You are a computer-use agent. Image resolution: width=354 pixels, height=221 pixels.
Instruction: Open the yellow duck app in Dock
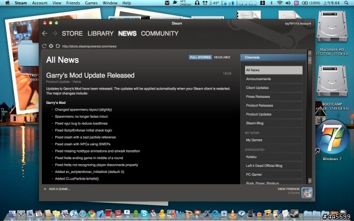click(162, 213)
